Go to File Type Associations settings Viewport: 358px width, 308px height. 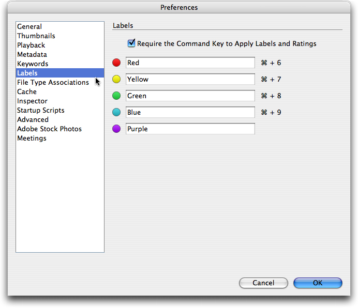point(53,83)
